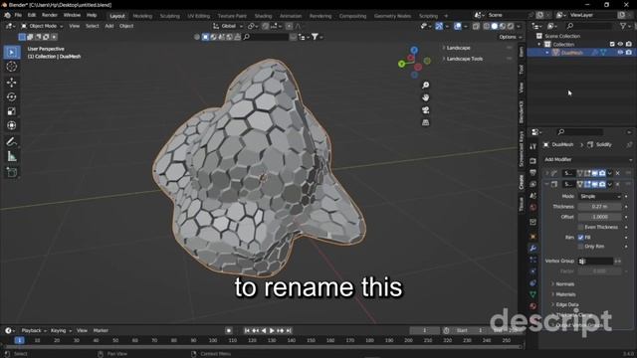Click the pan hand icon in viewport
637x358 pixels.
(425, 97)
